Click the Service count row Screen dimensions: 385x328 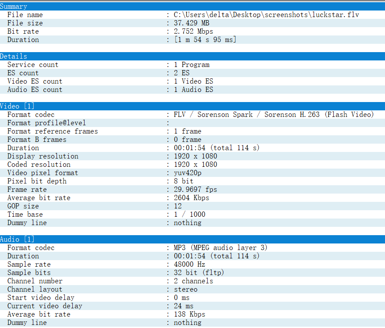33,65
